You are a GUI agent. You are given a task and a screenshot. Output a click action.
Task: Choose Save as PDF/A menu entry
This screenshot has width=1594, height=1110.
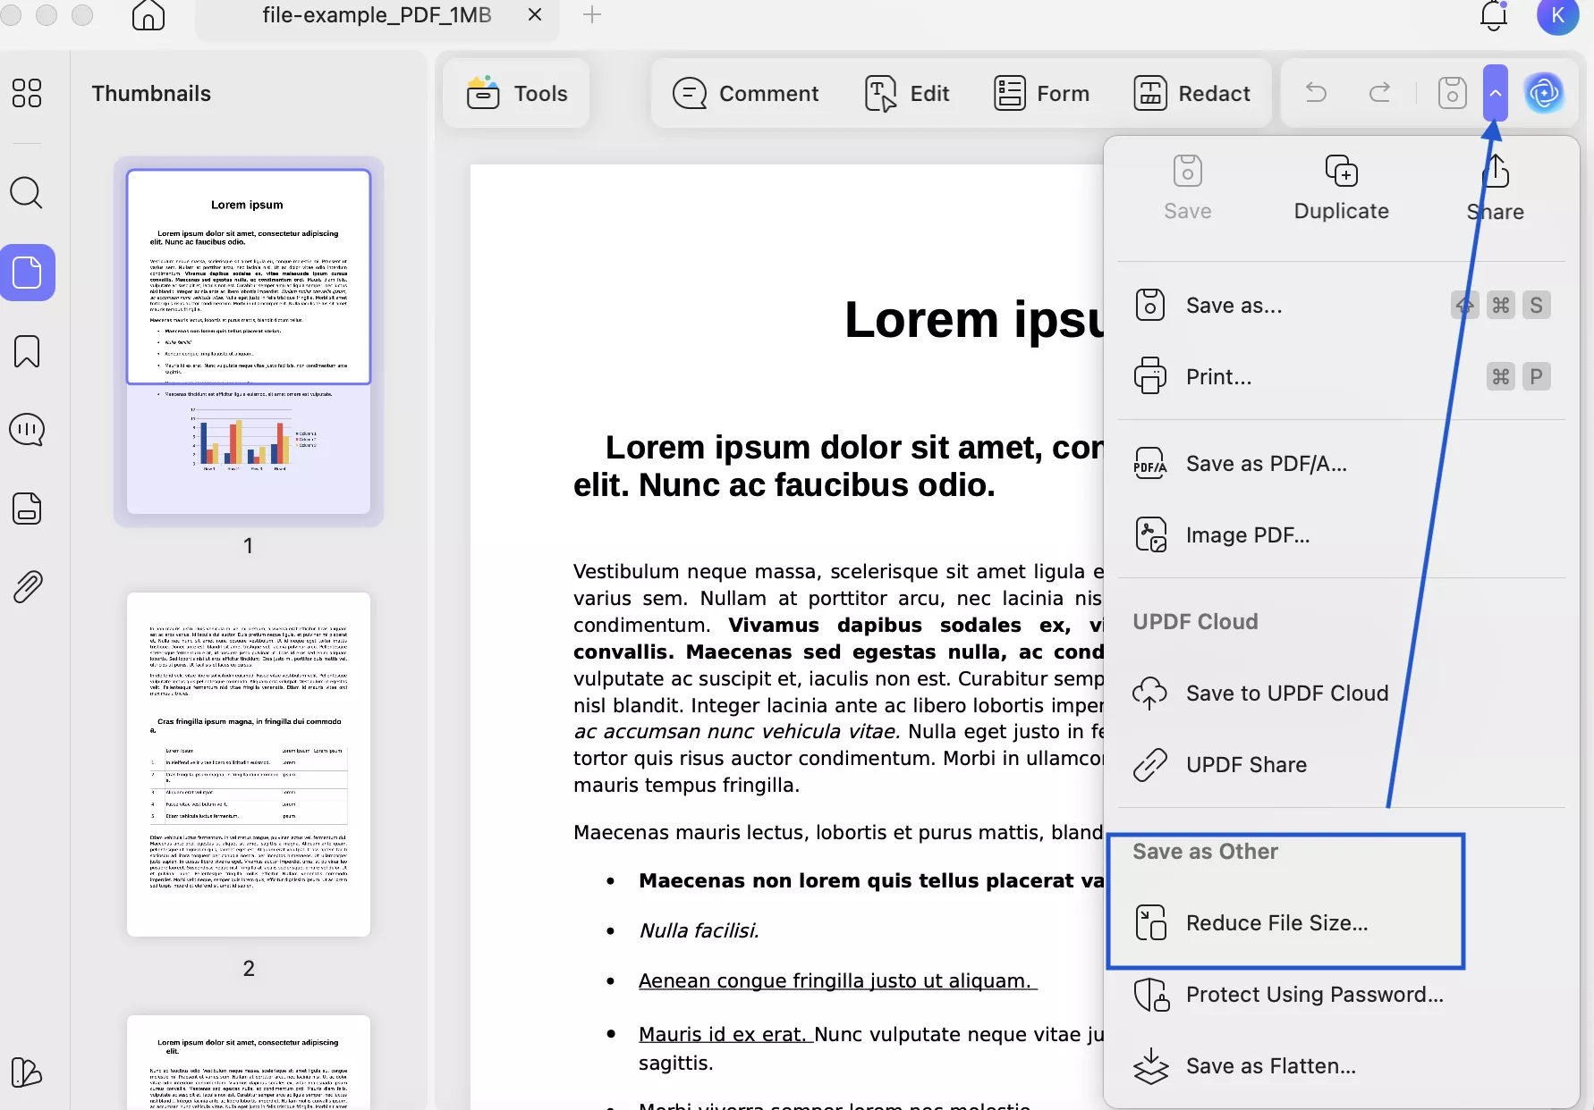1266,464
